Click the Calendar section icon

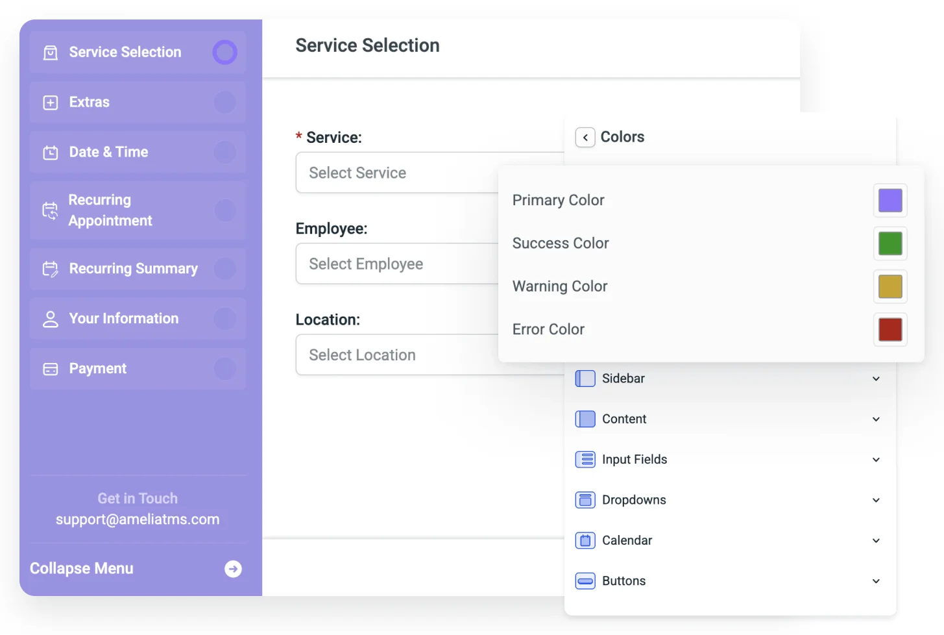coord(585,540)
